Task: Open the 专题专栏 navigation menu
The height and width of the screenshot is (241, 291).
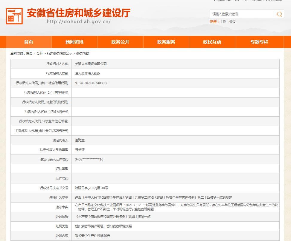Action: pyautogui.click(x=259, y=42)
